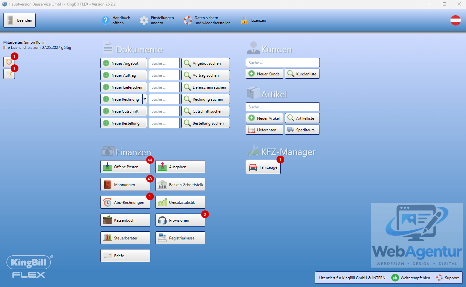Open Provisionen
466x287 pixels.
point(180,220)
